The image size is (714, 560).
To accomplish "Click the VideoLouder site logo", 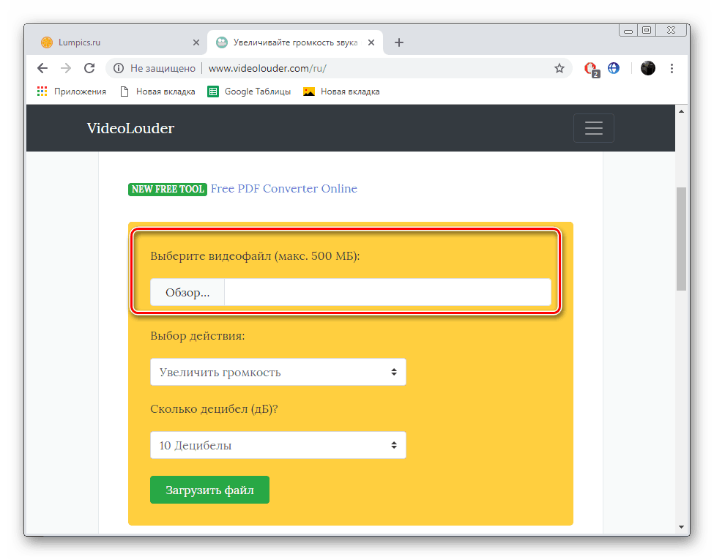I will pos(130,128).
